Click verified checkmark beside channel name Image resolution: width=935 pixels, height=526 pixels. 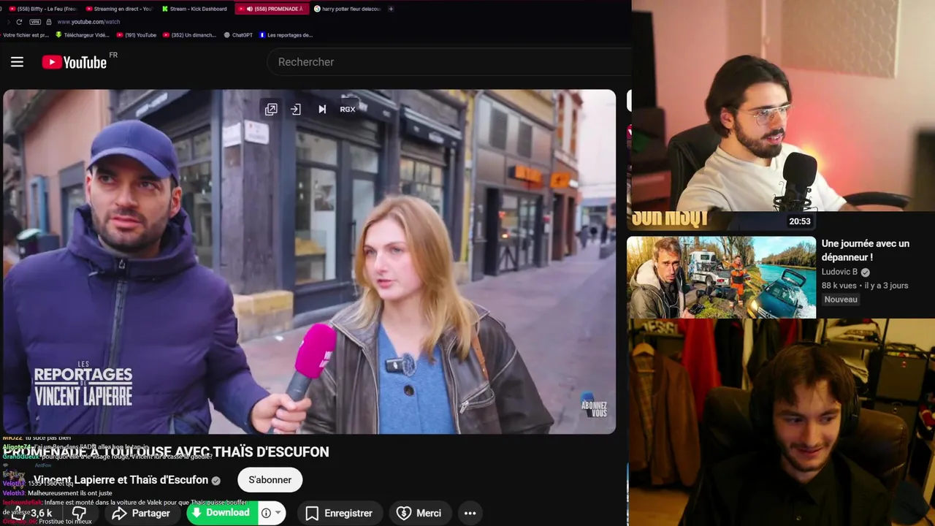pyautogui.click(x=215, y=481)
